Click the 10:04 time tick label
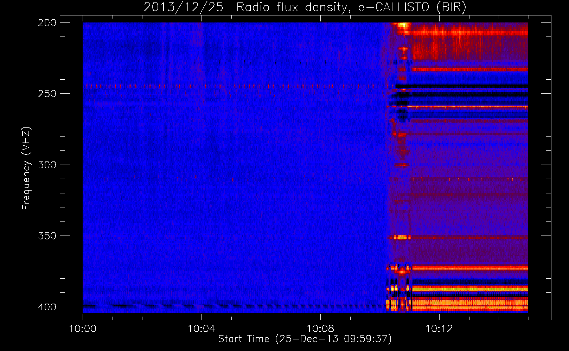Screen dimensions: 569x351 click(x=202, y=329)
